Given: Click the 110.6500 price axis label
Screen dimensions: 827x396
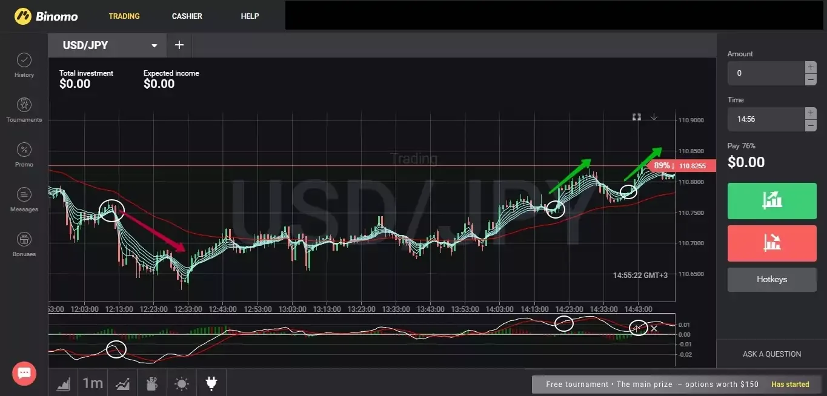Looking at the screenshot, I should [691, 274].
